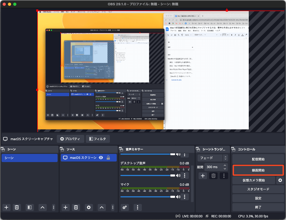This screenshot has width=286, height=220.
Task: Click CPU: 3.3%, 30.00 fps status
Action: click(x=253, y=216)
